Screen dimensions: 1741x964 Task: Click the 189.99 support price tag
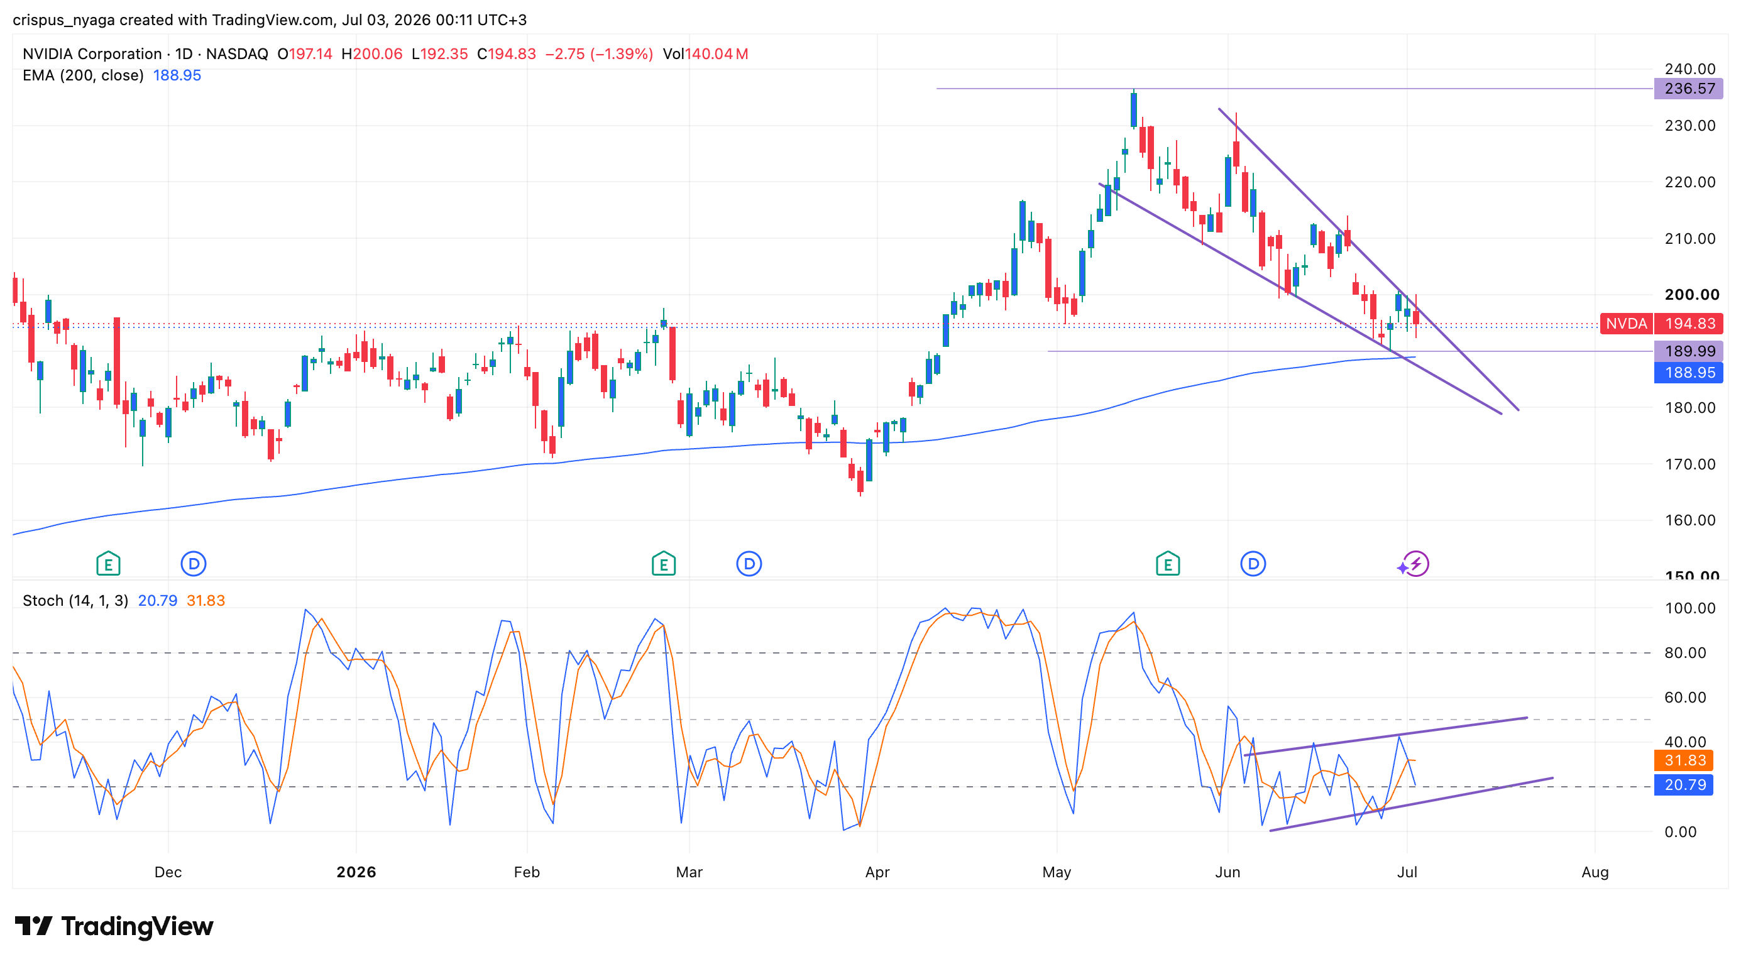[1688, 351]
